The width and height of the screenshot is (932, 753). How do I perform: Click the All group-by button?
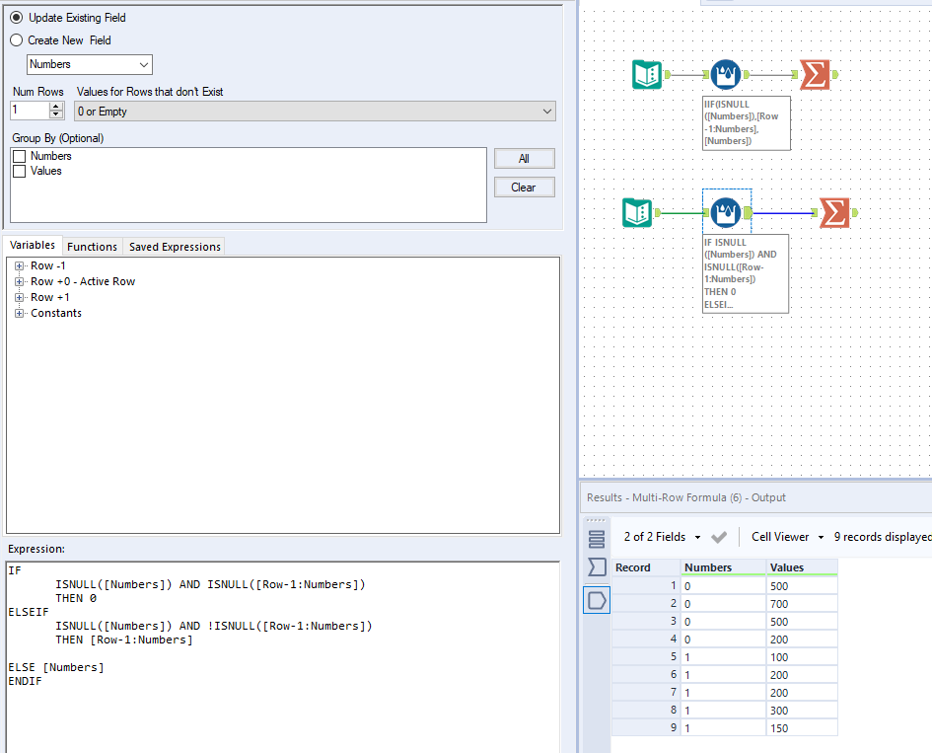[525, 159]
